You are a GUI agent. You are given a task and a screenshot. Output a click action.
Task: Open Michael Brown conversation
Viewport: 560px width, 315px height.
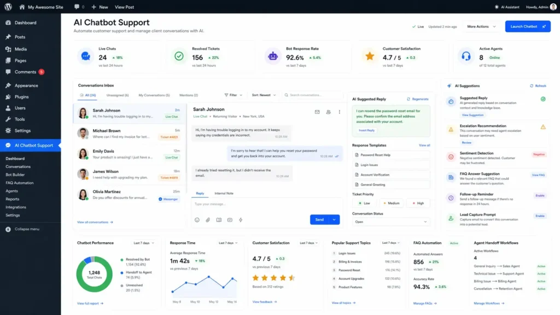pyautogui.click(x=130, y=133)
